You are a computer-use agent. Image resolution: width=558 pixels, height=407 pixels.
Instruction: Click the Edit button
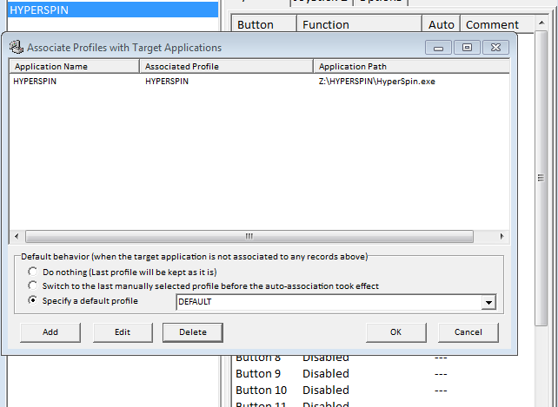(x=123, y=332)
